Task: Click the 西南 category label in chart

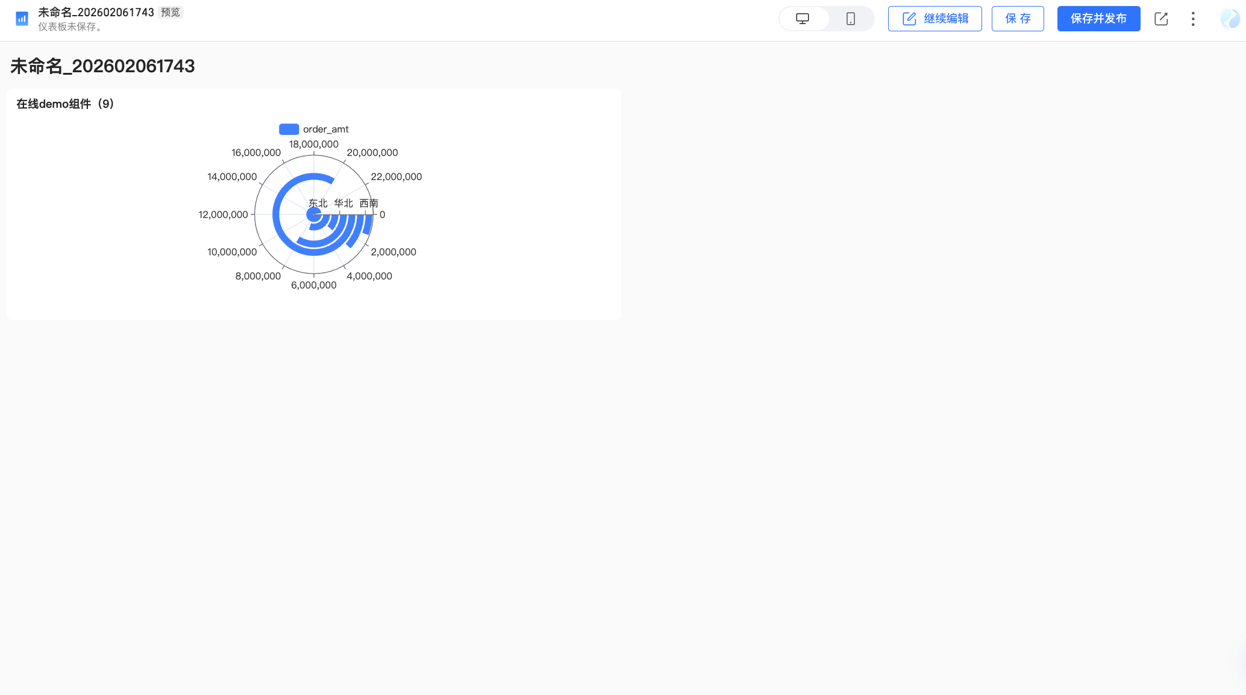Action: tap(369, 203)
